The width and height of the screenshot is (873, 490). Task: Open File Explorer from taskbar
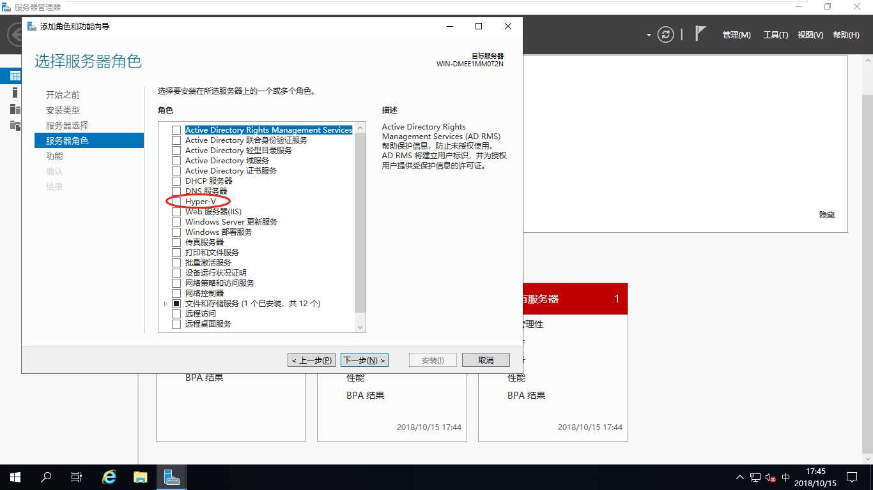tap(141, 477)
